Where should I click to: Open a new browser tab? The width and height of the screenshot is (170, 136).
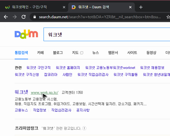point(141,7)
